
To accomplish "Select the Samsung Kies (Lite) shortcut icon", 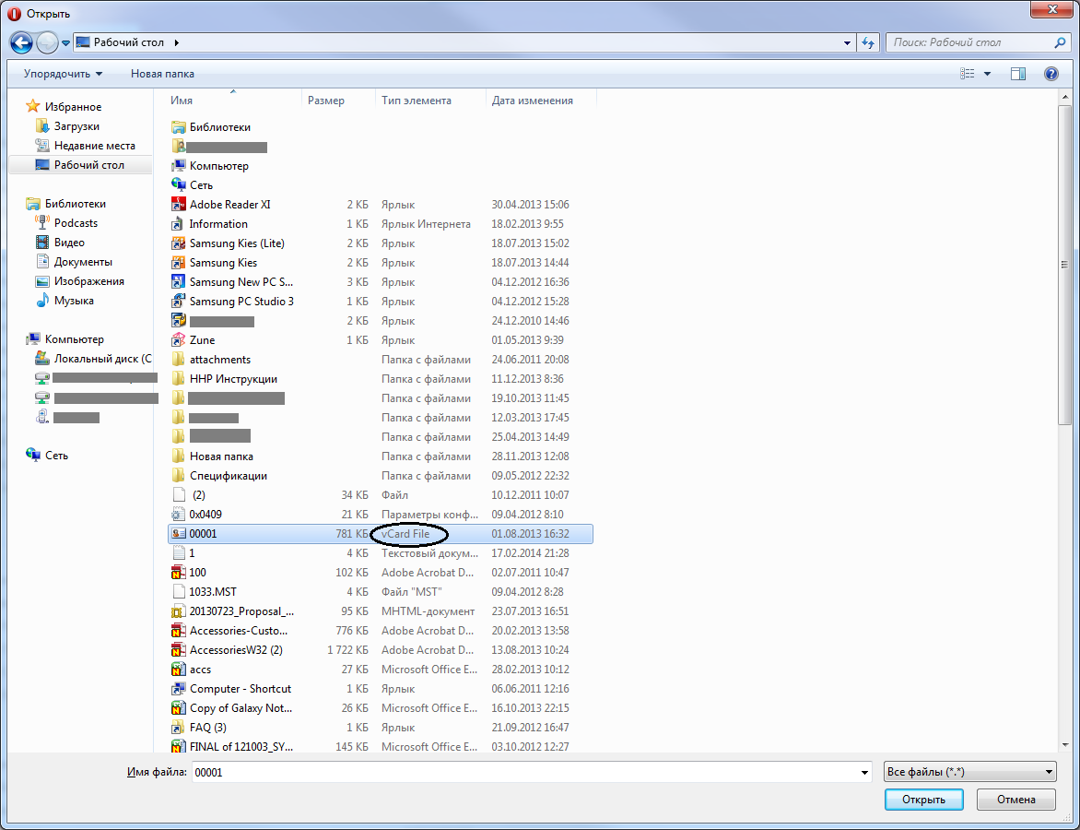I will (x=179, y=243).
